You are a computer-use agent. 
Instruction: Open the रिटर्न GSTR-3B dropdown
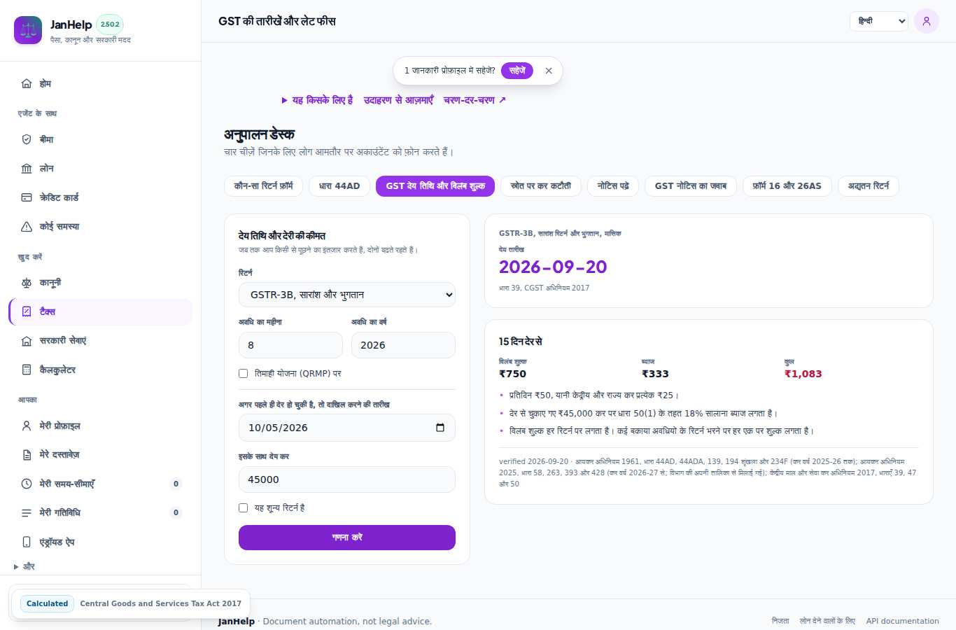[347, 295]
